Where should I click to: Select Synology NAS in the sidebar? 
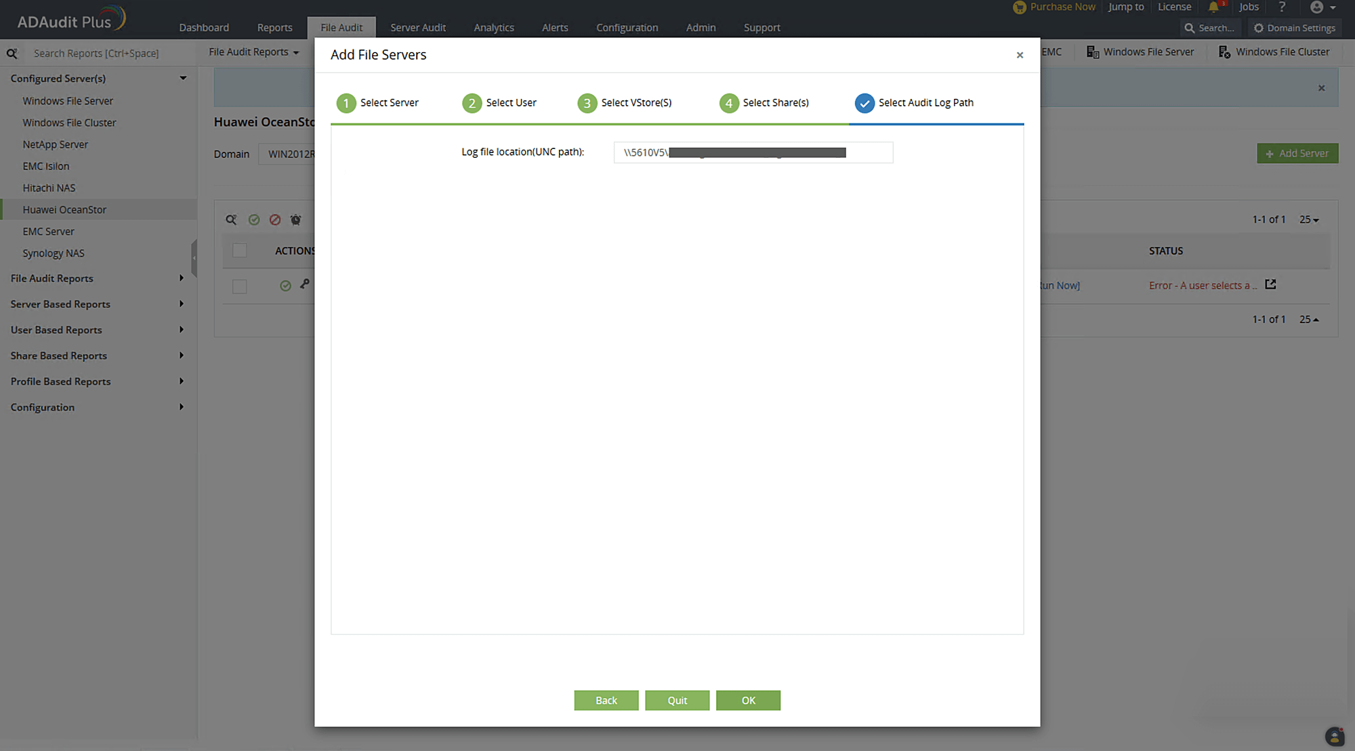click(x=54, y=253)
